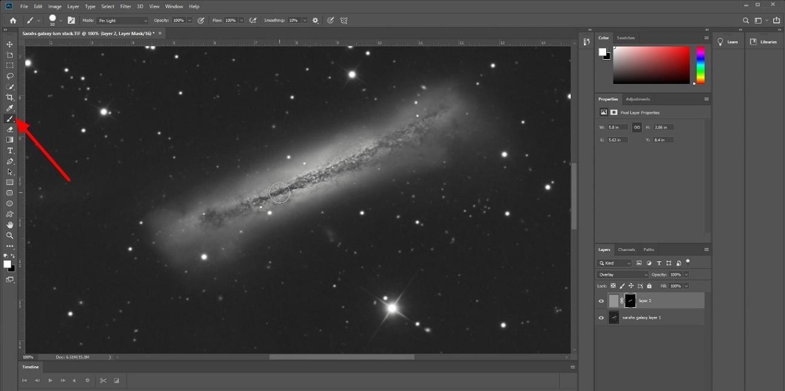Image resolution: width=785 pixels, height=391 pixels.
Task: Open the layer Fill dropdown arrow
Action: 686,286
